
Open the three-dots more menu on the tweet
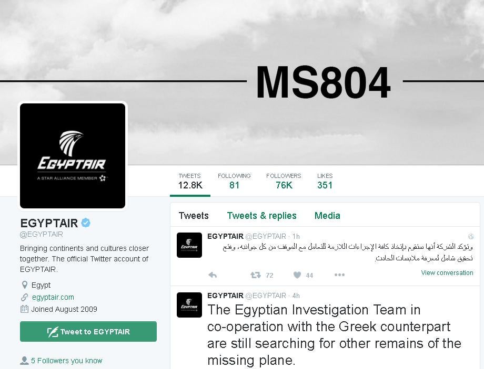click(x=339, y=275)
